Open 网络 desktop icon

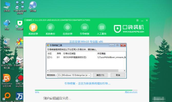(x=7, y=25)
